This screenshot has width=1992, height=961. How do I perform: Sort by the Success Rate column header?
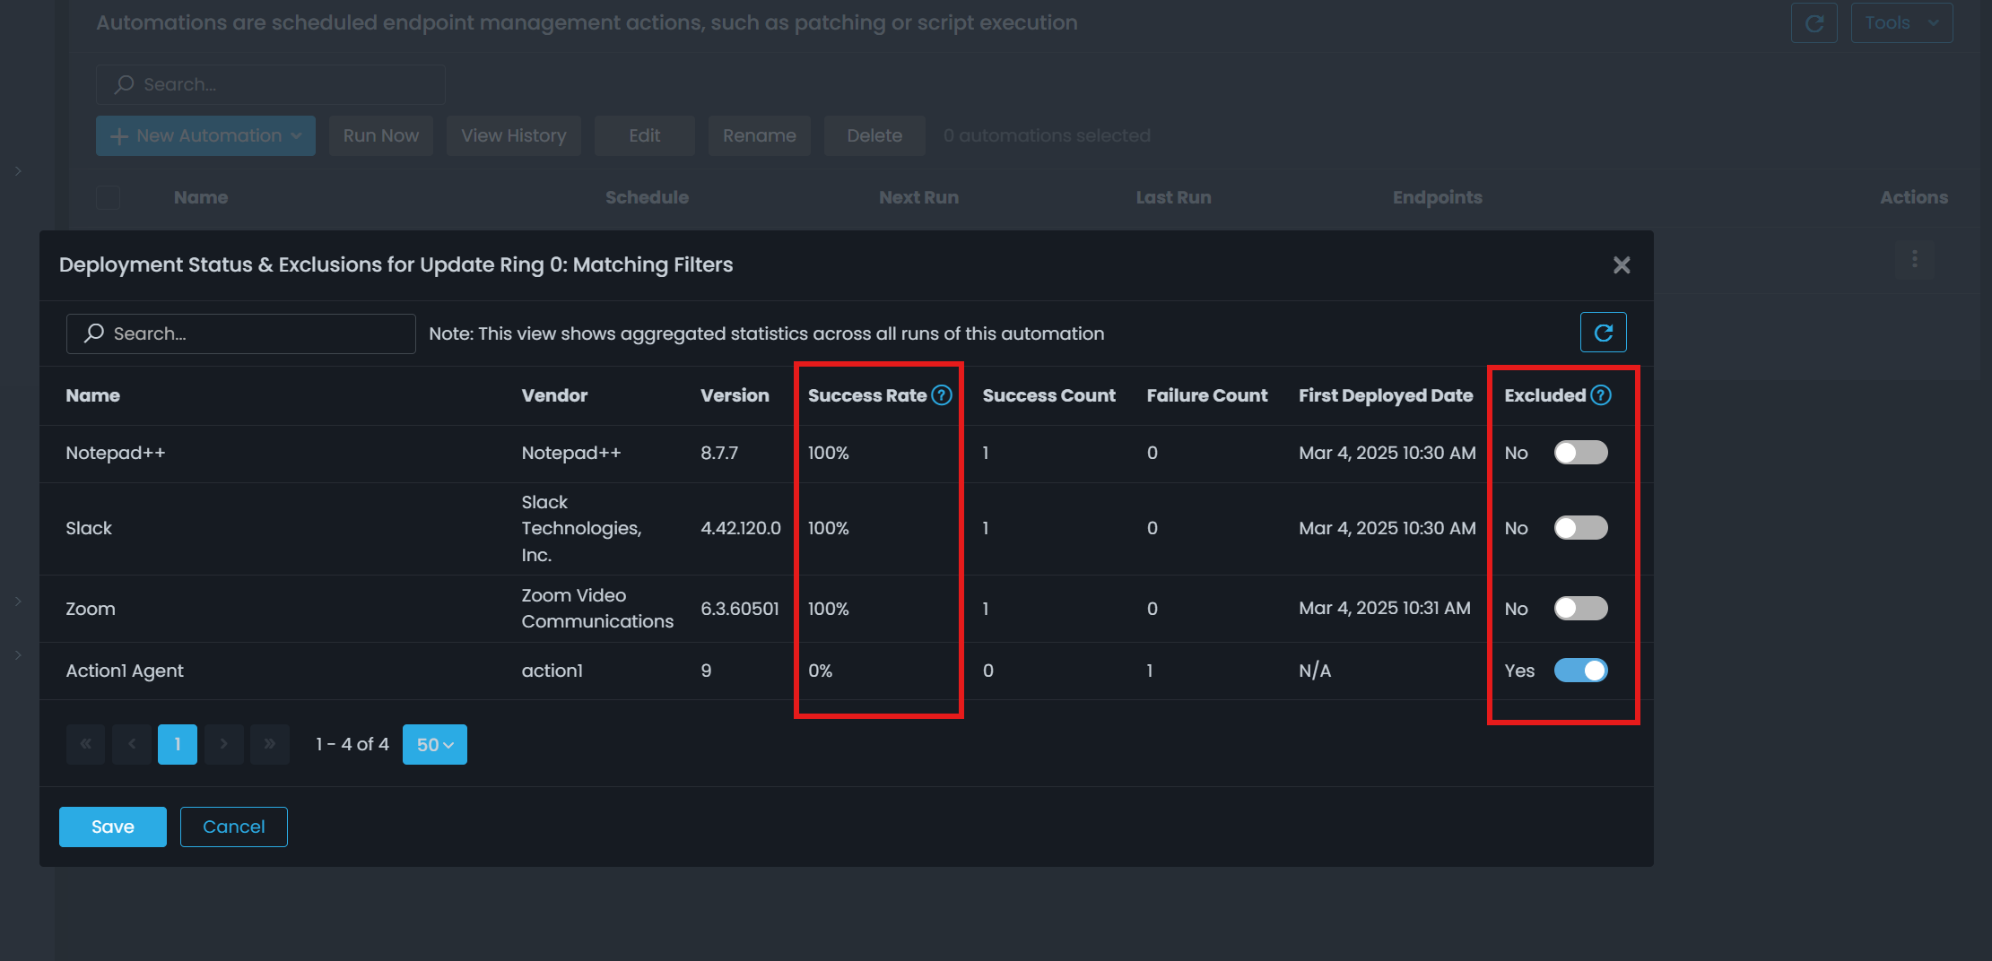pos(866,395)
